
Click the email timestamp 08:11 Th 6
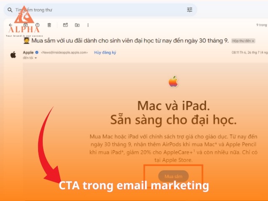pos(250,52)
